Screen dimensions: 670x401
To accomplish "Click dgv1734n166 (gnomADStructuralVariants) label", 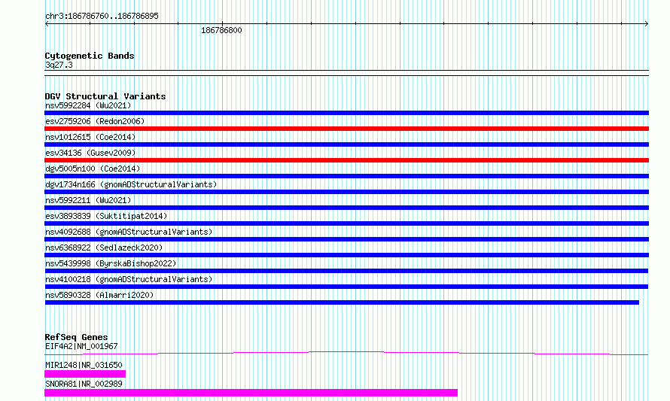I will (131, 184).
